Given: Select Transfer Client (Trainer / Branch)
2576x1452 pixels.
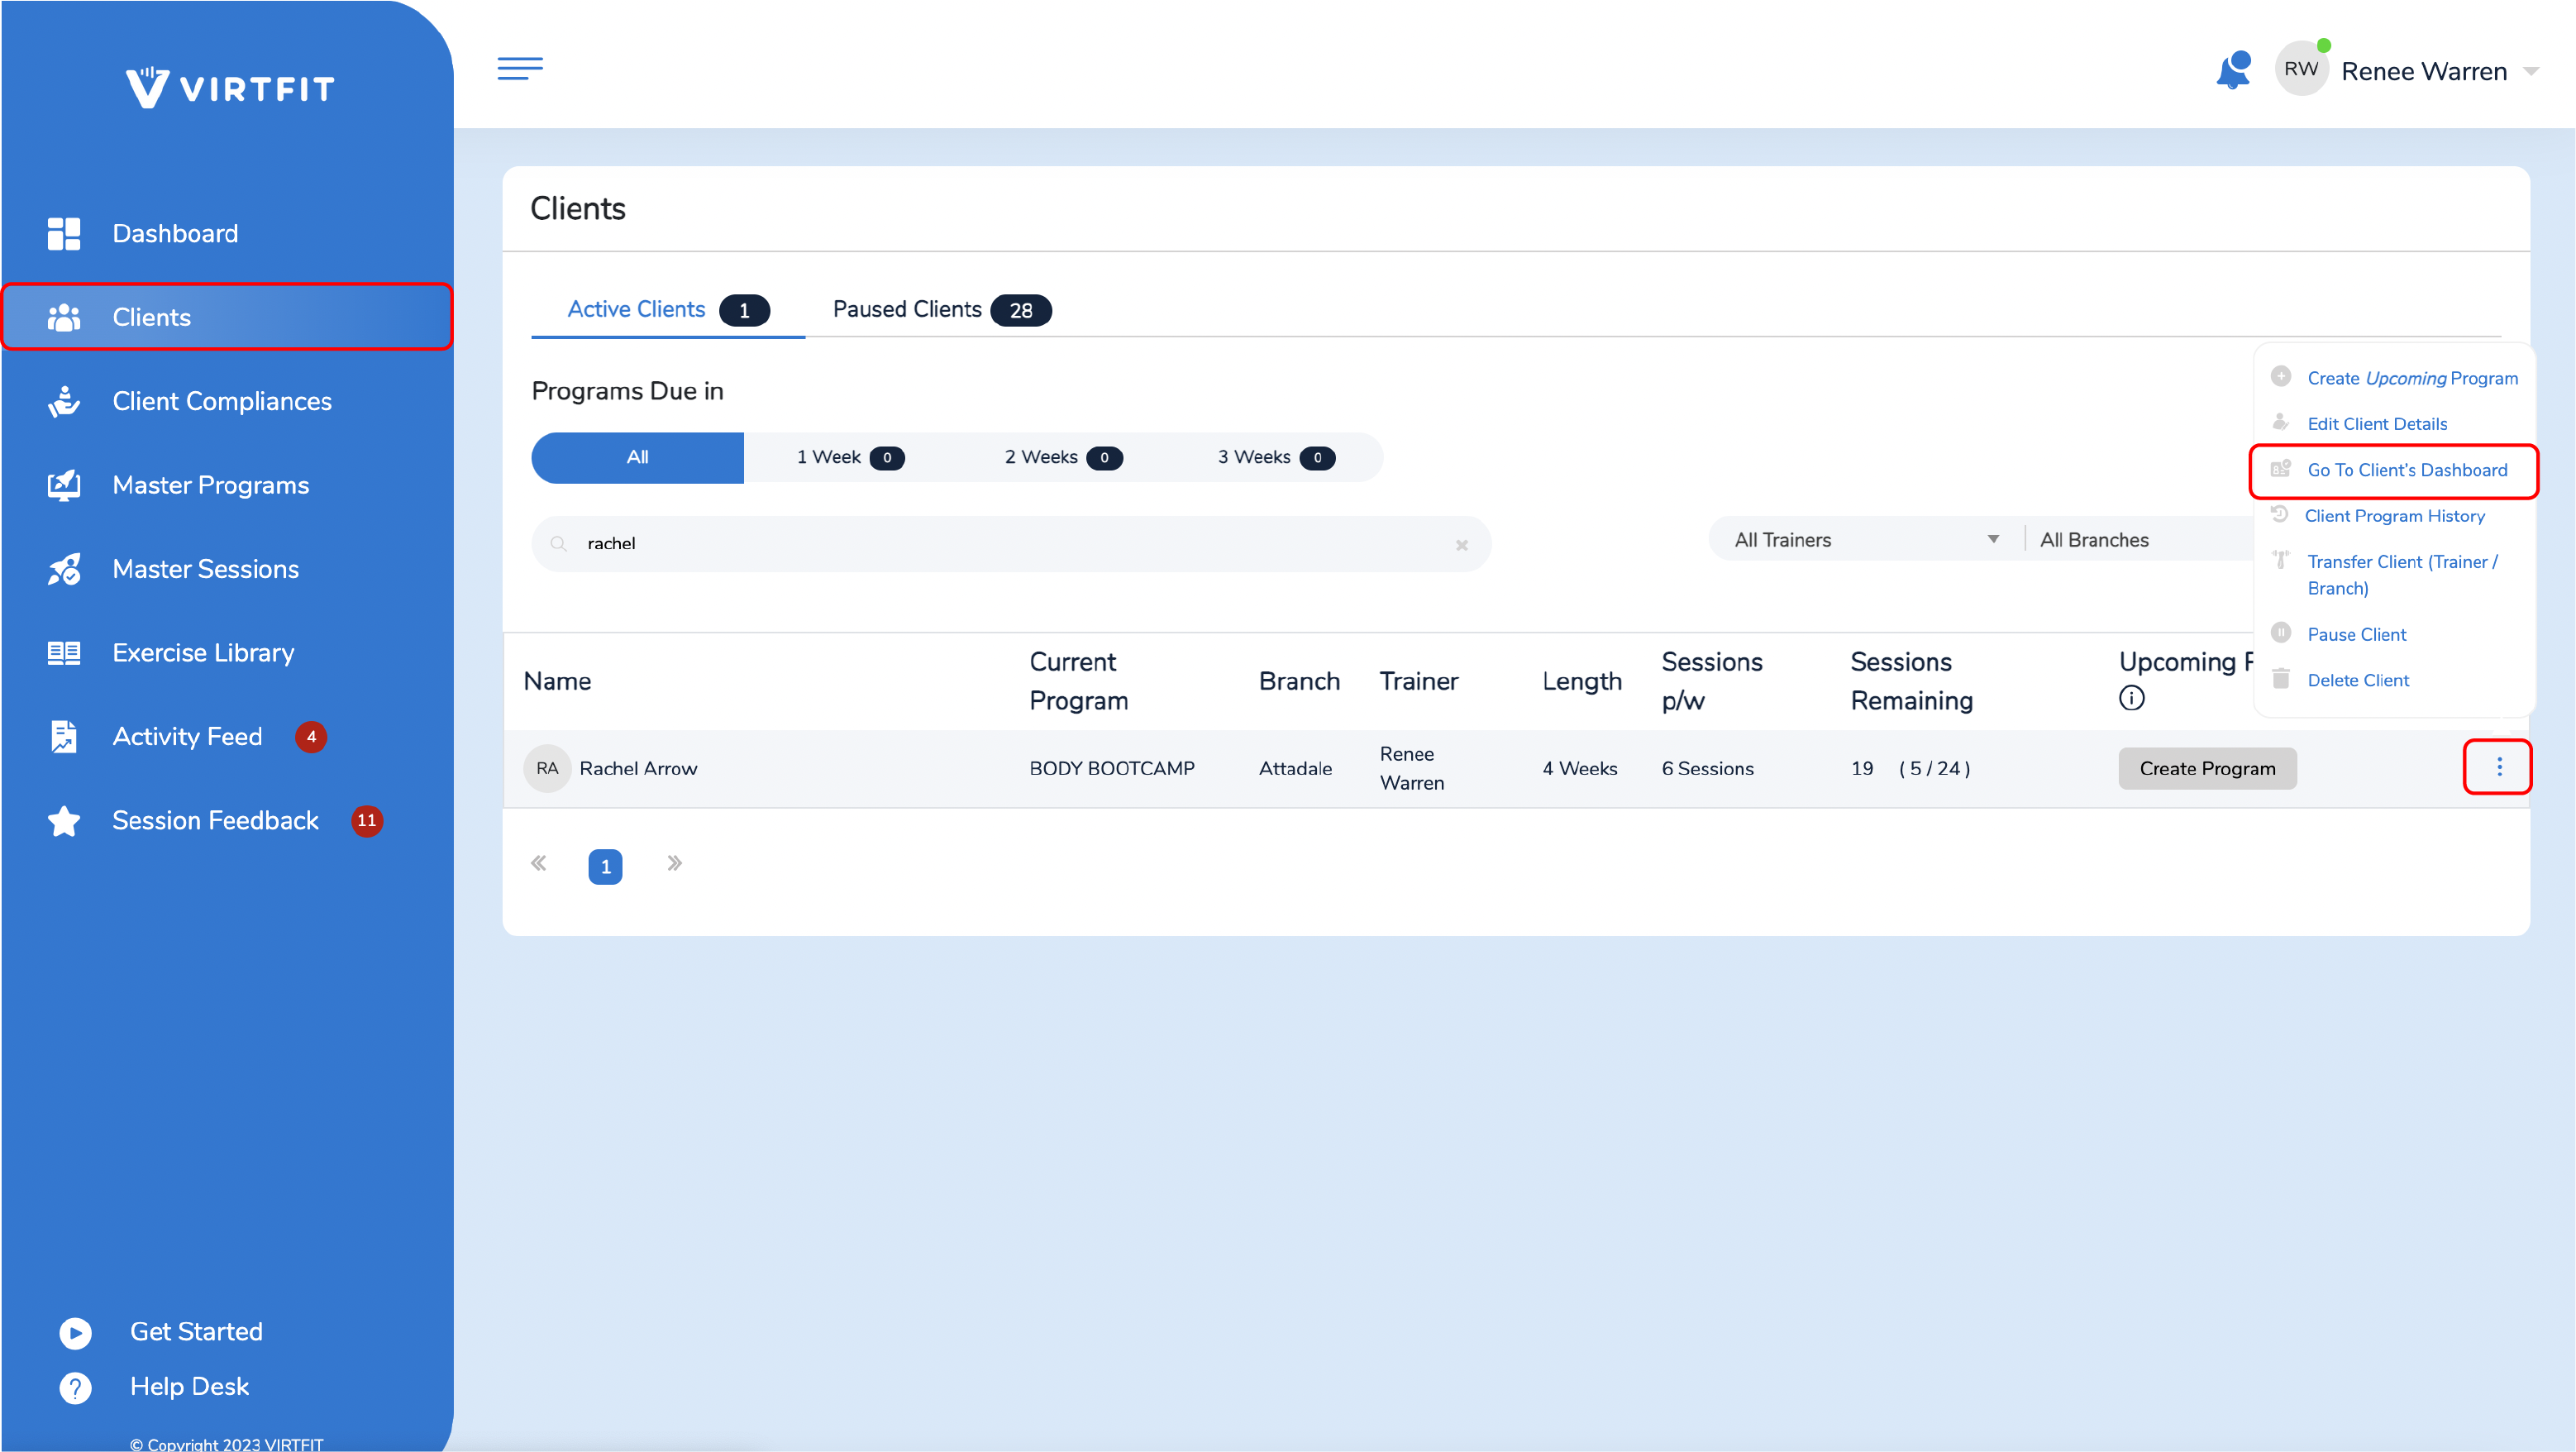Looking at the screenshot, I should 2402,575.
